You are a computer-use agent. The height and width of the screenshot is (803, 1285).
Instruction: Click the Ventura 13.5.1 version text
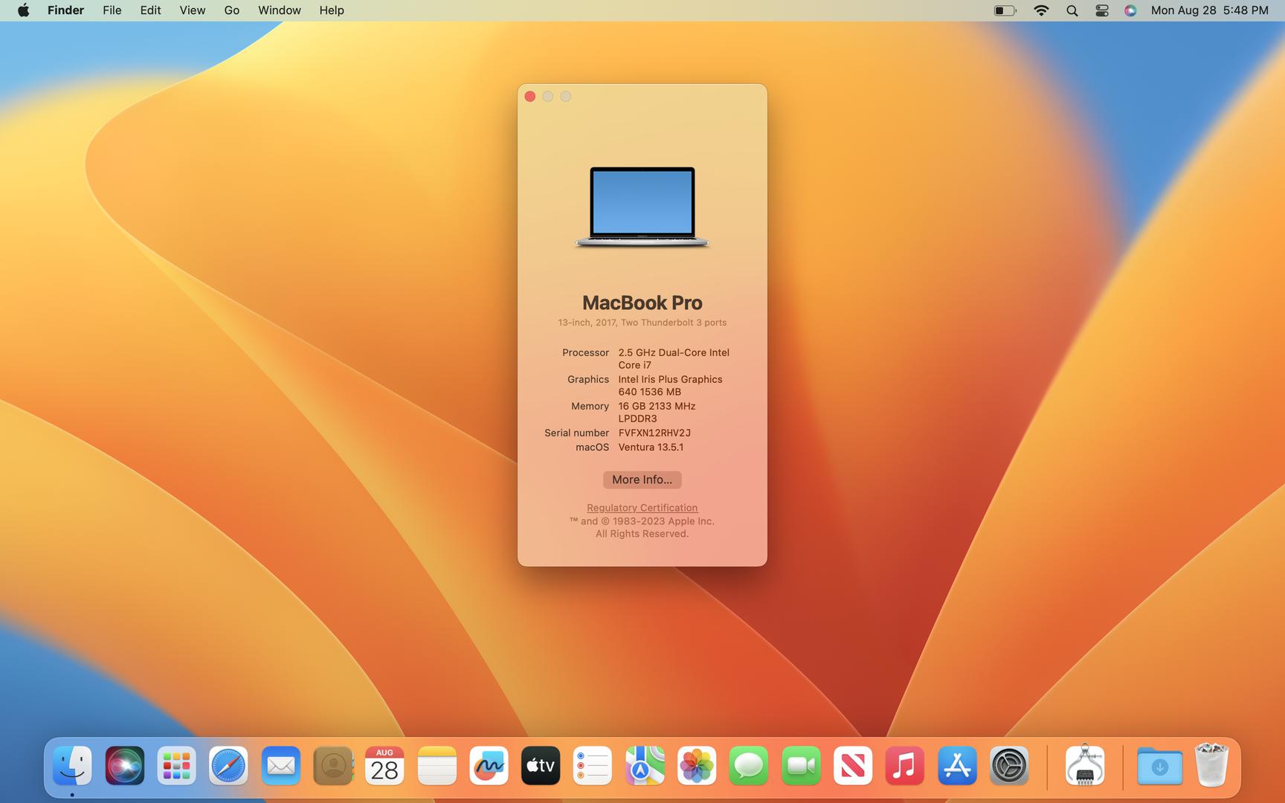[651, 447]
